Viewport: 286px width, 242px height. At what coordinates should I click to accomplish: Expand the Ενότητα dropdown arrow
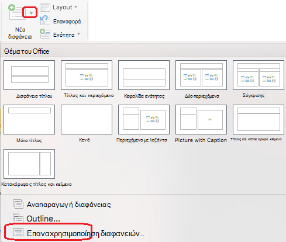[x=78, y=34]
